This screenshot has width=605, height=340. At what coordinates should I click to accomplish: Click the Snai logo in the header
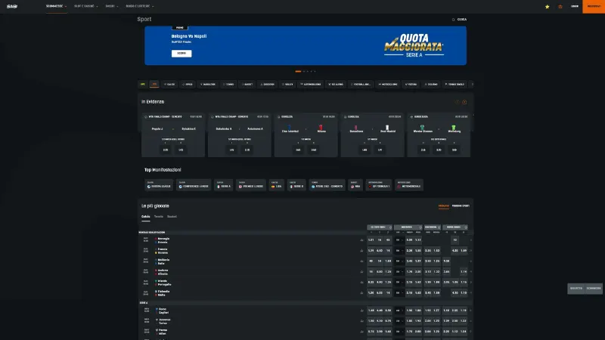(12, 7)
